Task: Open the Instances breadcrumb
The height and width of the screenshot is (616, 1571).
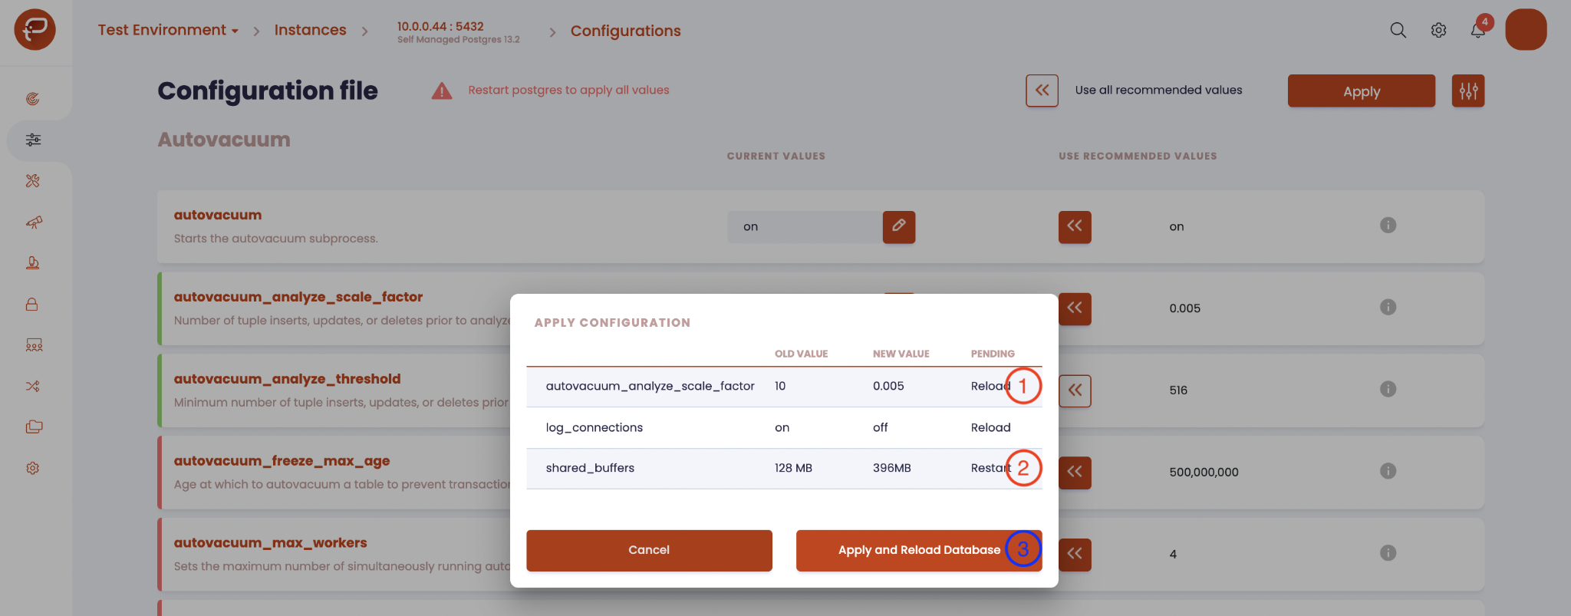Action: [310, 30]
